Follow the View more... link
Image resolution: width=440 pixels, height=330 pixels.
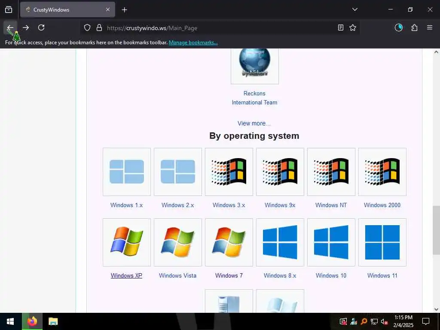(254, 123)
